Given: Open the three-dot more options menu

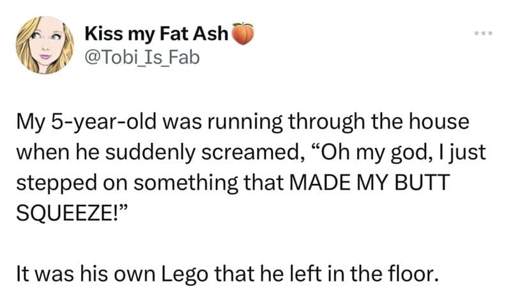Looking at the screenshot, I should pos(483,33).
